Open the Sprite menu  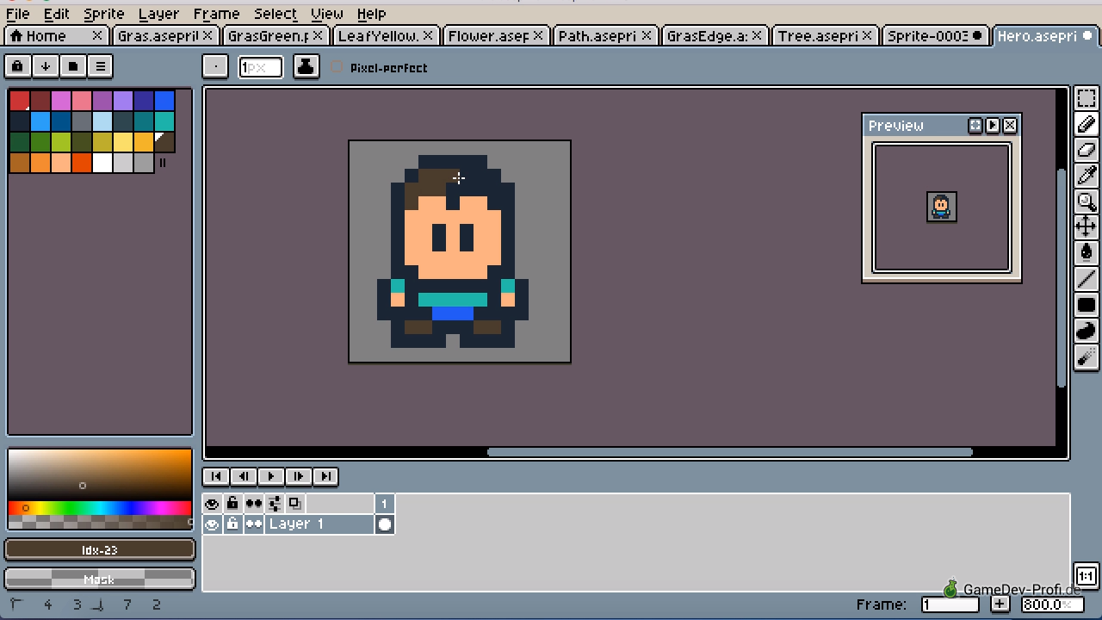click(103, 14)
